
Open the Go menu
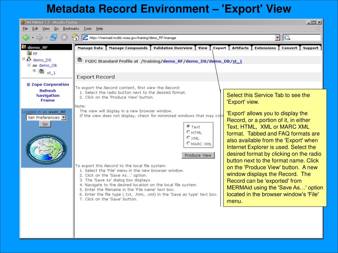pos(56,29)
